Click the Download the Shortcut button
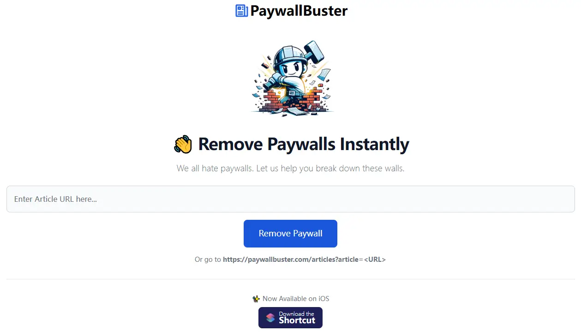 (x=290, y=318)
